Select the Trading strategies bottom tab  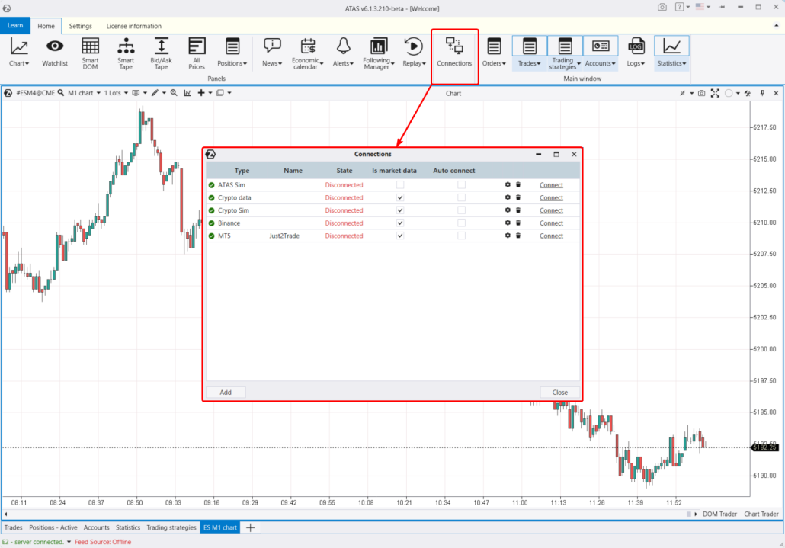(x=171, y=527)
